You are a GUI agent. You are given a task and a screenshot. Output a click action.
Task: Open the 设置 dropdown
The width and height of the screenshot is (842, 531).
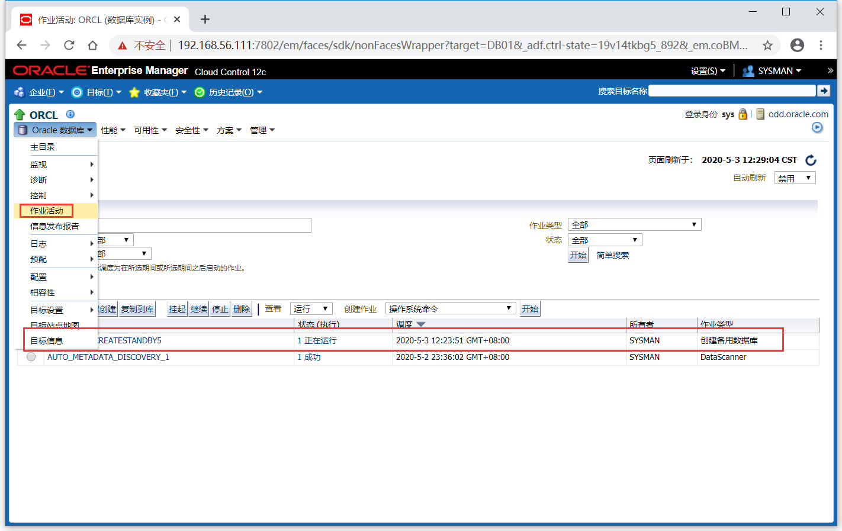[708, 71]
